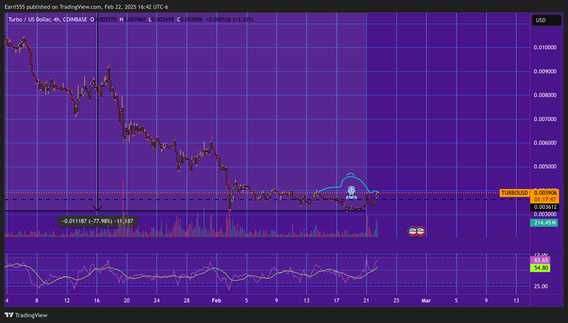Select the -77.98% price range measurement label
Image resolution: width=568 pixels, height=323 pixels.
[97, 221]
